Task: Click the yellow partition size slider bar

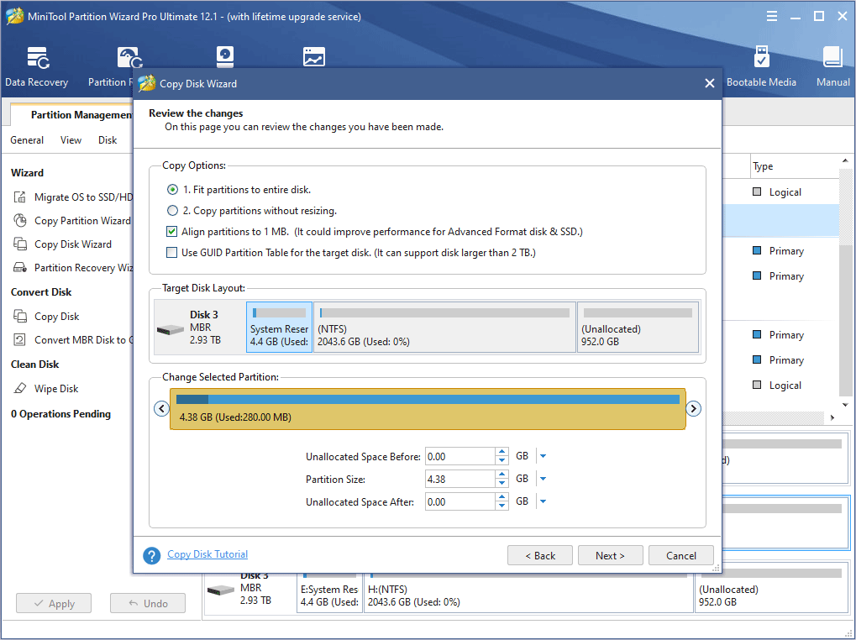Action: coord(428,409)
